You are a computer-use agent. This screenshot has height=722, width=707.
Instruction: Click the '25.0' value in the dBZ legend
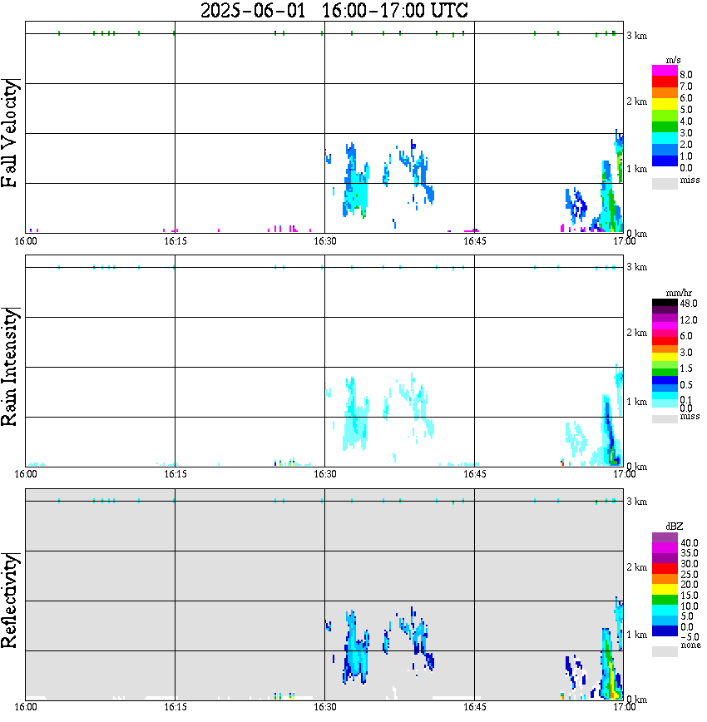tap(689, 575)
